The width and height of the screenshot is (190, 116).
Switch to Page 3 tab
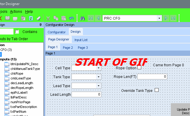tap(83, 48)
